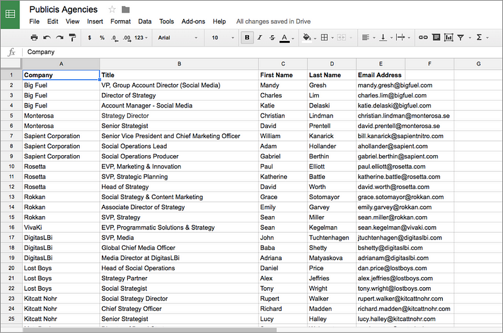Image resolution: width=503 pixels, height=333 pixels.
Task: Open text color picker
Action: pos(284,38)
